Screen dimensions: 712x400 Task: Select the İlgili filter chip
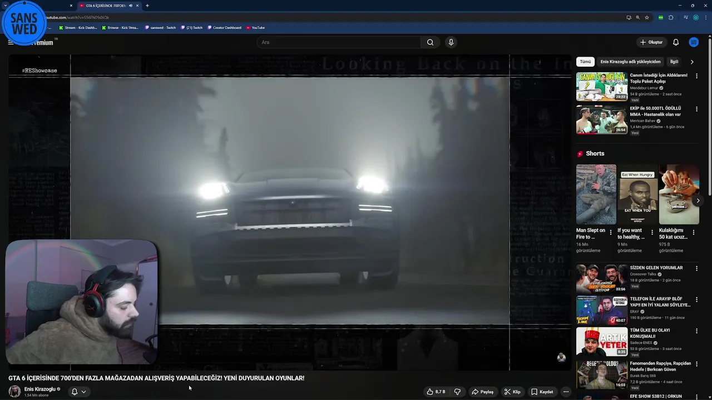click(674, 62)
